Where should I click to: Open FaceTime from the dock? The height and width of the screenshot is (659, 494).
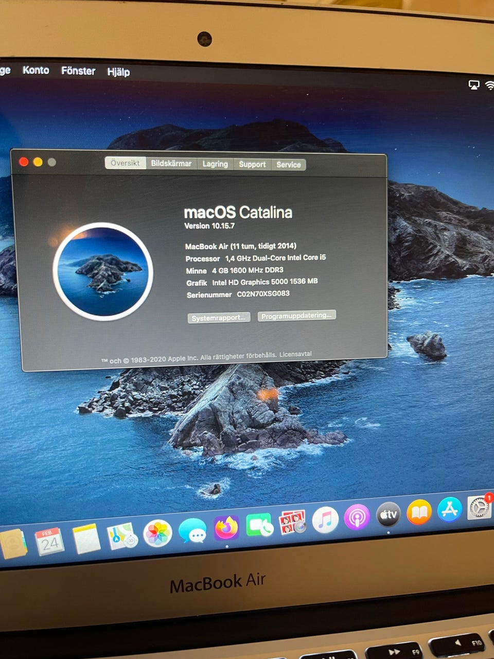point(259,526)
